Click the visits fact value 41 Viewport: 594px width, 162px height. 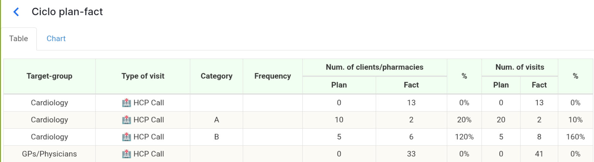(539, 154)
